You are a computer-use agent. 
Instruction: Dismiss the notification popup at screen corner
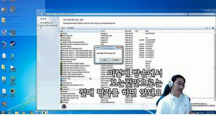tap(215, 100)
